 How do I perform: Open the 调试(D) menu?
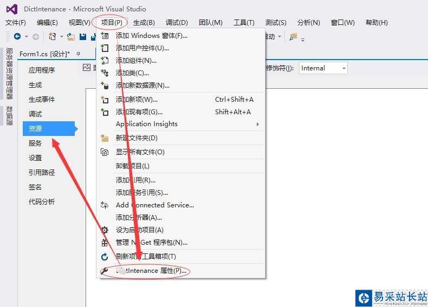click(177, 23)
